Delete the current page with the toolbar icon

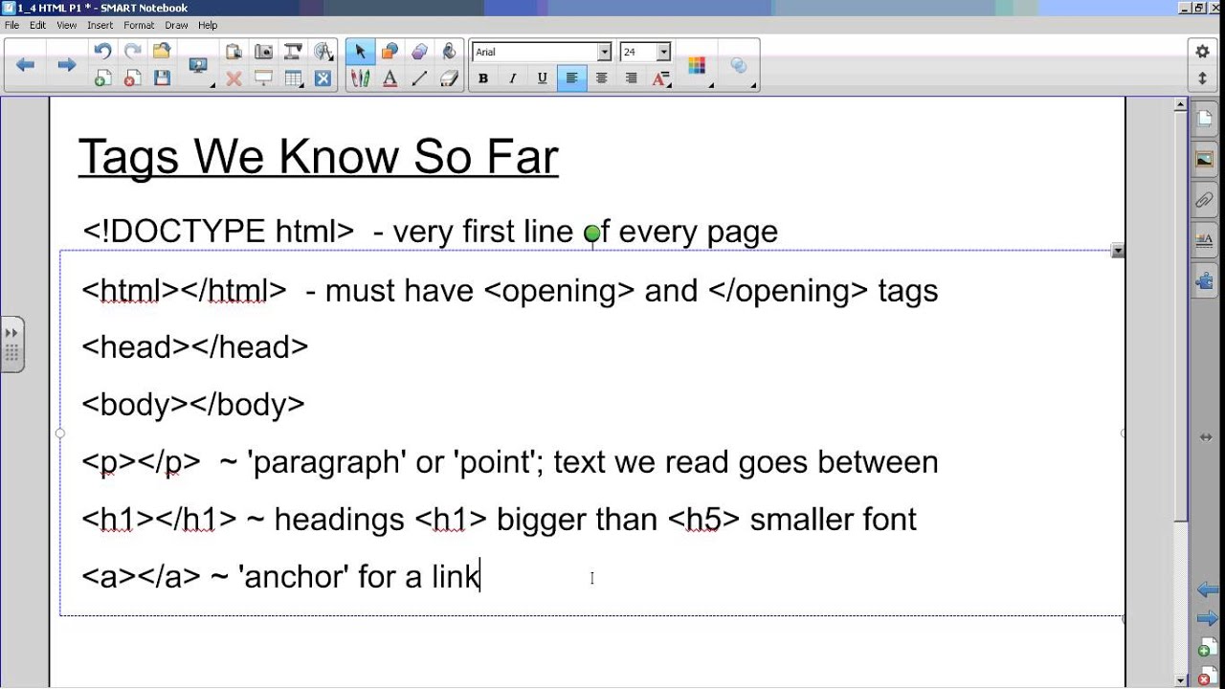click(x=132, y=78)
